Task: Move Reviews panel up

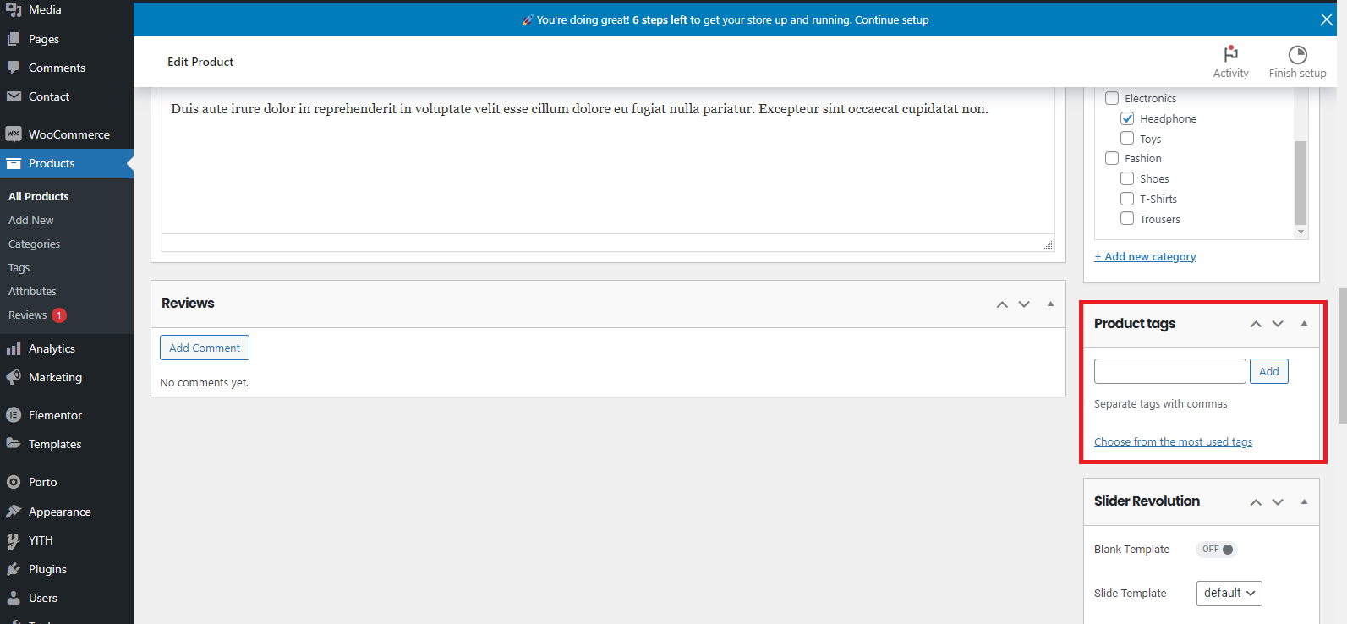Action: click(x=1002, y=304)
